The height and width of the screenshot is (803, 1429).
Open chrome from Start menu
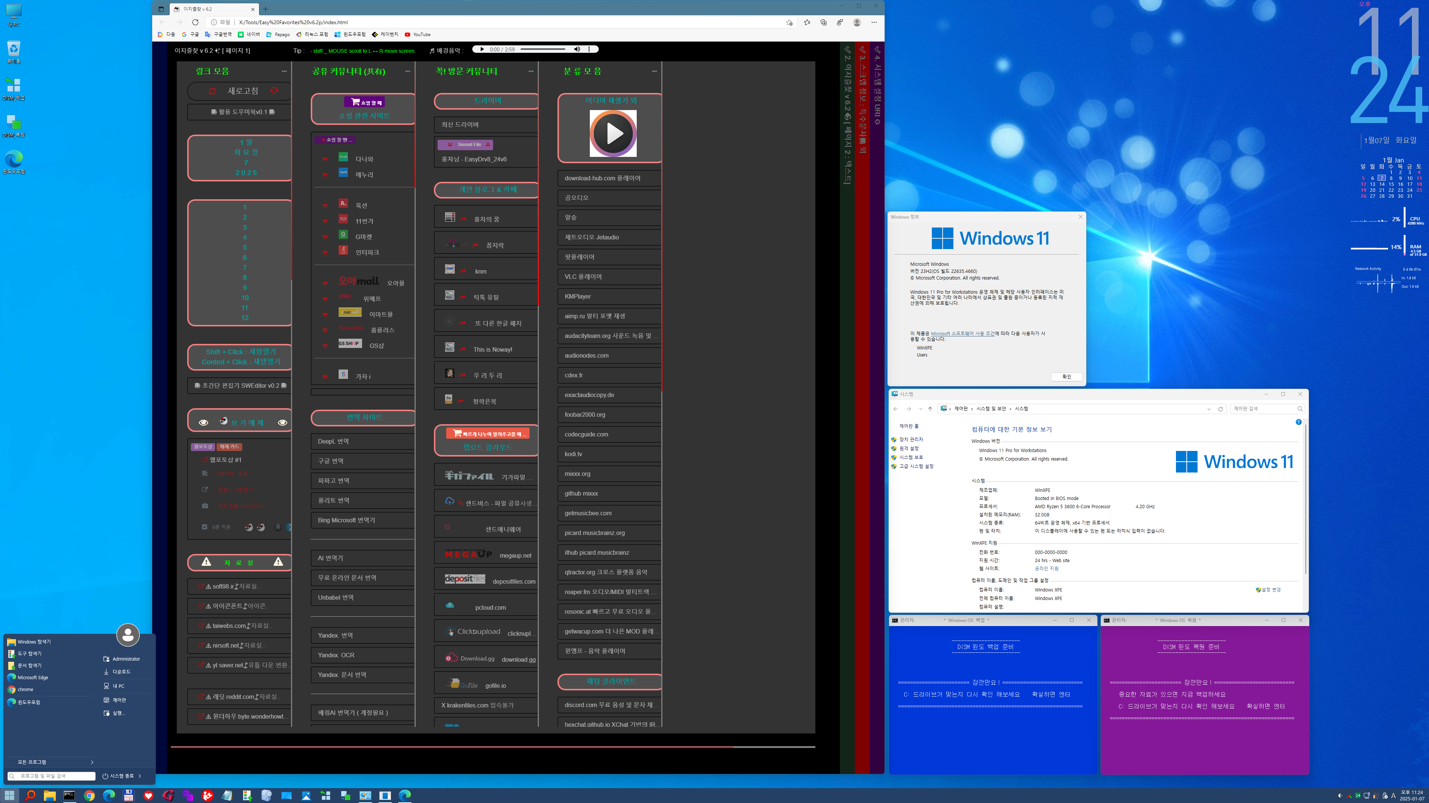tap(20, 689)
